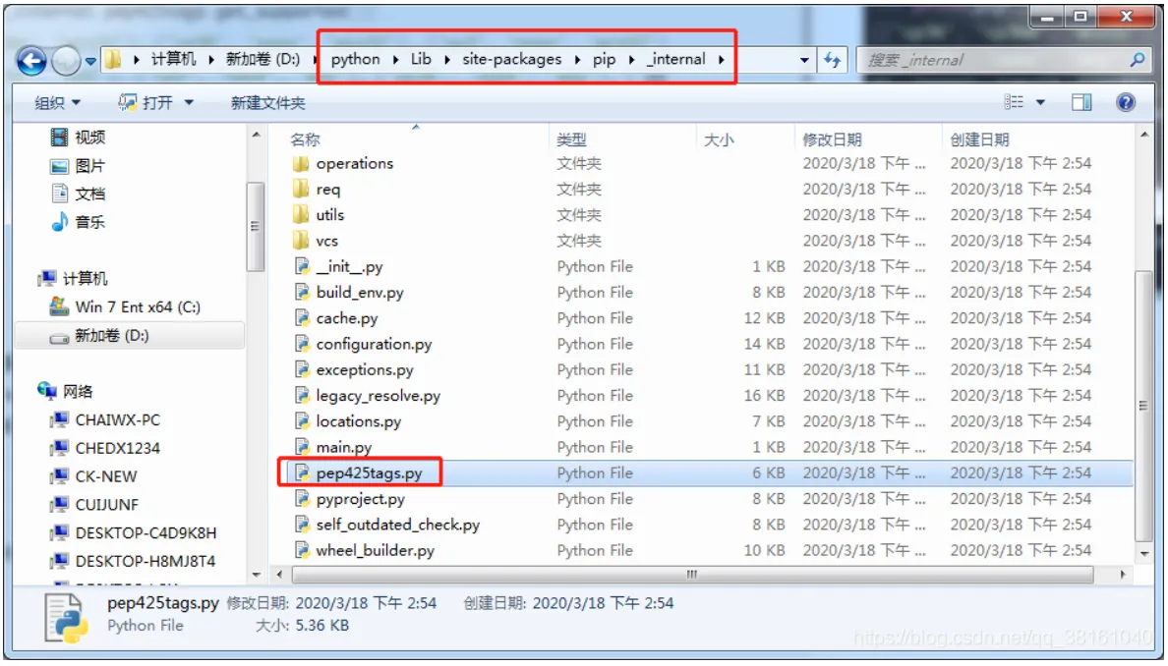Select the site-packages breadcrumb segment
This screenshot has width=1168, height=666.
[512, 60]
